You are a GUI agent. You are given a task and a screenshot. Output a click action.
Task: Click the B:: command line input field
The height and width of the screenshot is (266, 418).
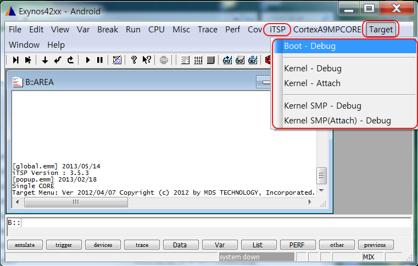tap(214, 223)
